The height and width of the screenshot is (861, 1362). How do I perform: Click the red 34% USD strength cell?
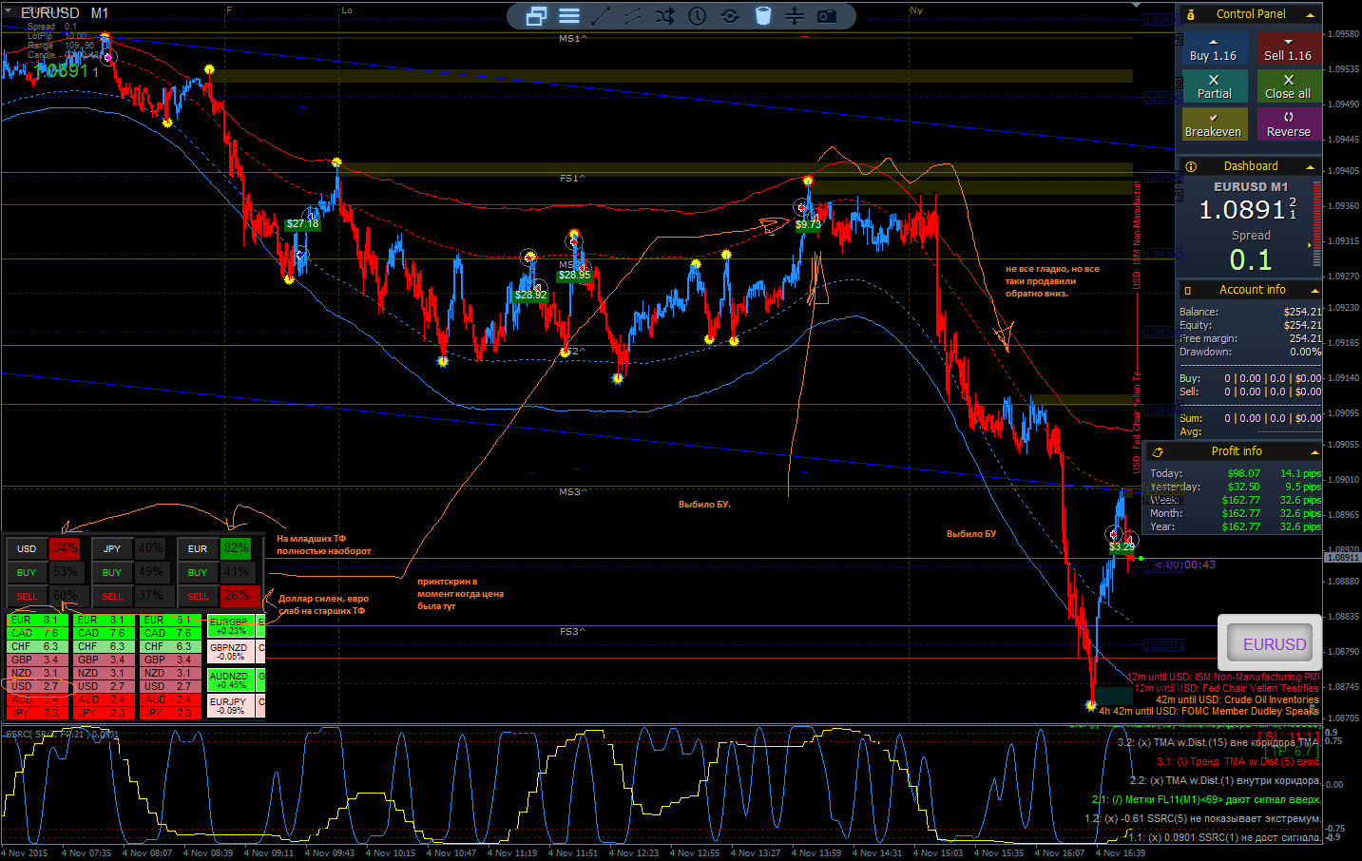65,548
